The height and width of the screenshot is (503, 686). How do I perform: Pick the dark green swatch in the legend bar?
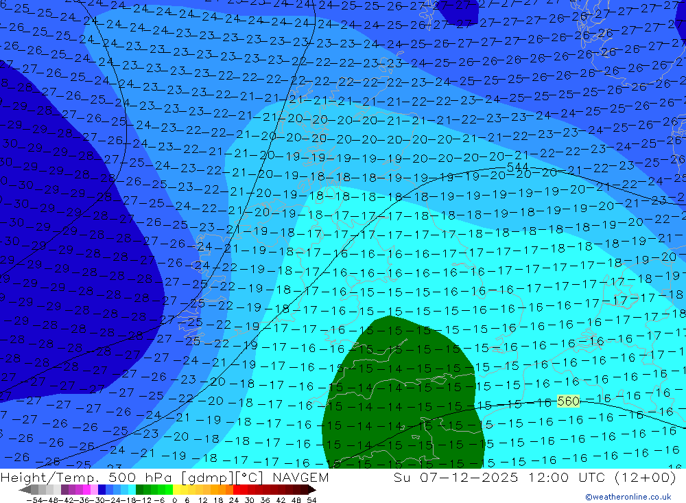pyautogui.click(x=140, y=490)
